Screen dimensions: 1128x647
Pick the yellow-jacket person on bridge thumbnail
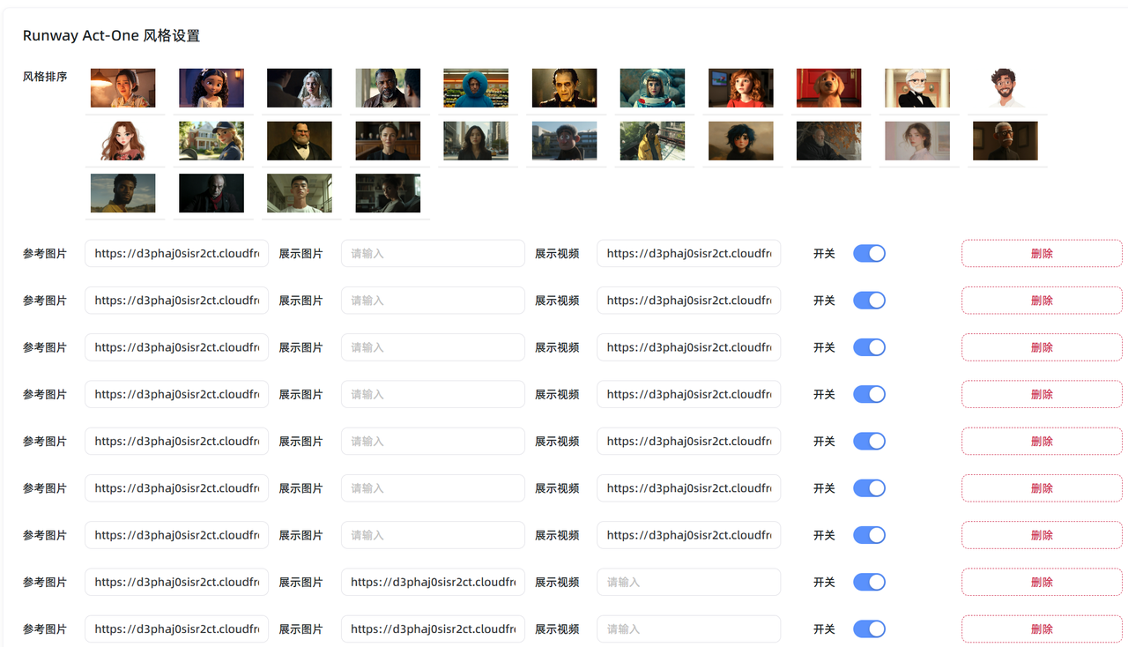pos(652,141)
